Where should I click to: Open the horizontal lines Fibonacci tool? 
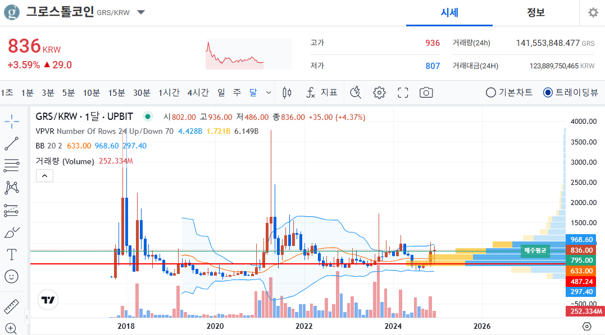click(12, 165)
